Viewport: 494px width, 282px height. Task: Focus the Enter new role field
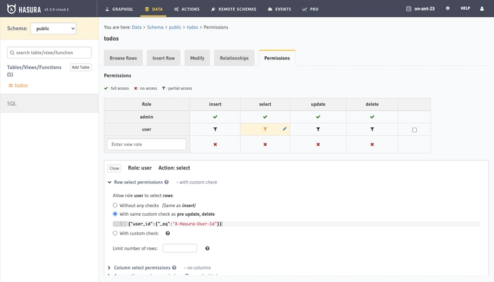point(146,144)
